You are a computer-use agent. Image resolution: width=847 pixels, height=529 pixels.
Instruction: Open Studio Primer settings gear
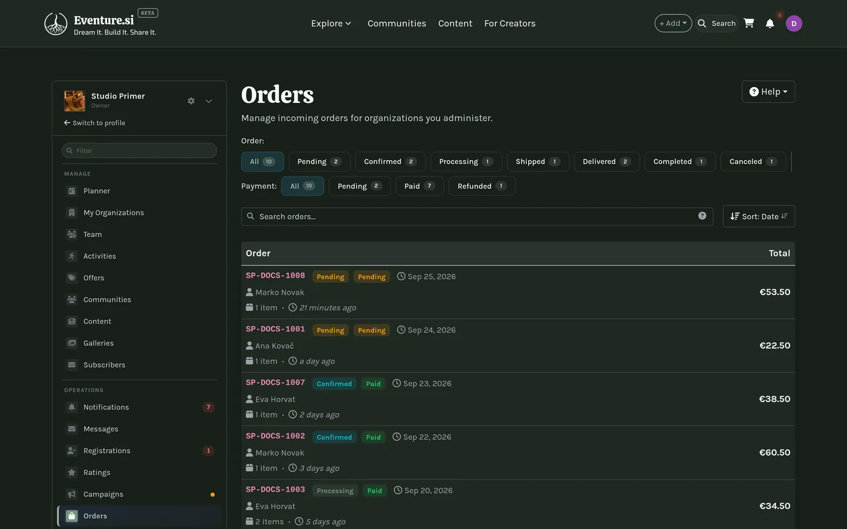(191, 101)
